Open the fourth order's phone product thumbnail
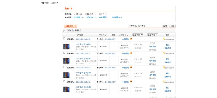The width and height of the screenshot is (217, 98). tap(66, 89)
